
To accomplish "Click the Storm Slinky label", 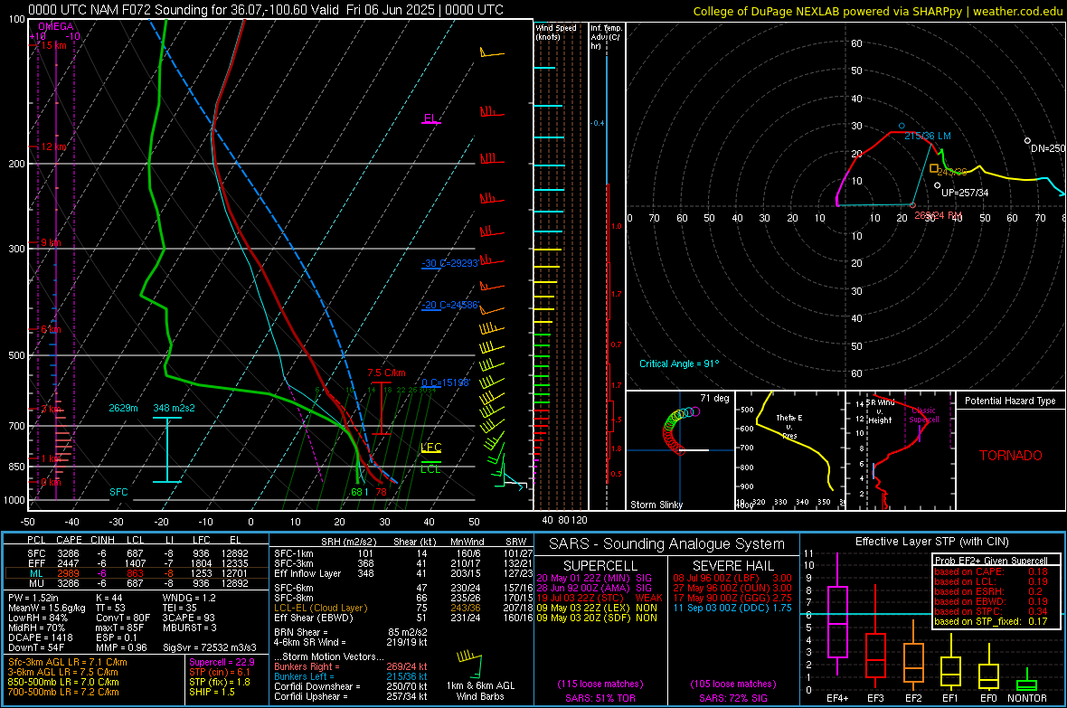I will click(656, 505).
